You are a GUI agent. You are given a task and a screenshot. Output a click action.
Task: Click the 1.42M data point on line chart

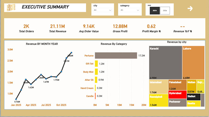pyautogui.click(x=31, y=84)
